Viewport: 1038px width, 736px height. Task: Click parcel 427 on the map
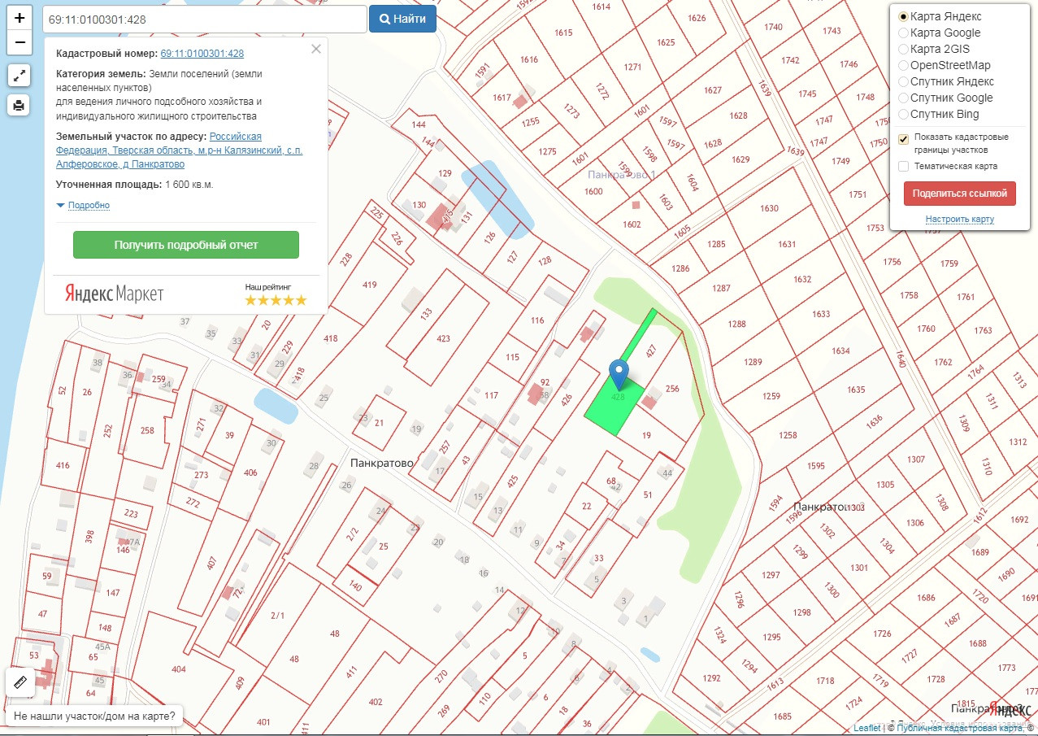651,352
